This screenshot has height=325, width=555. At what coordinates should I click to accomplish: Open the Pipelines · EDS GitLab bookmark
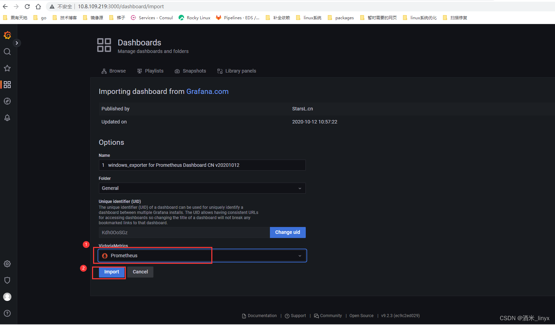(x=238, y=18)
